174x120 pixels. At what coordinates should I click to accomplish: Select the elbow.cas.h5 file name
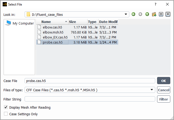coord(52,27)
